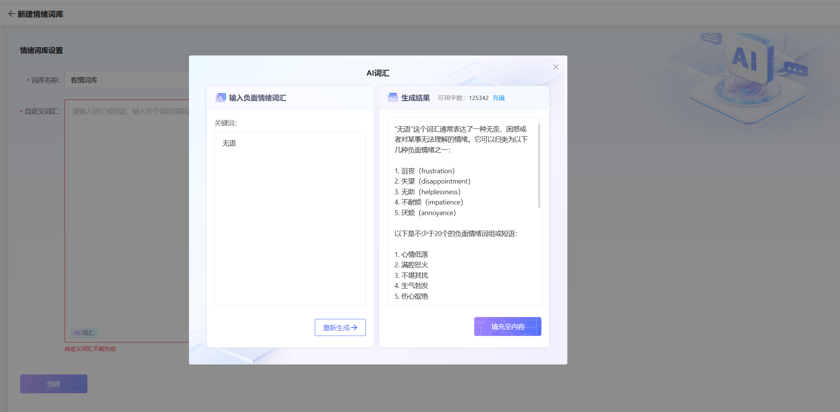Screen dimensions: 840x412
Task: Click the 新建情绪词库 page title
Action: click(x=40, y=14)
